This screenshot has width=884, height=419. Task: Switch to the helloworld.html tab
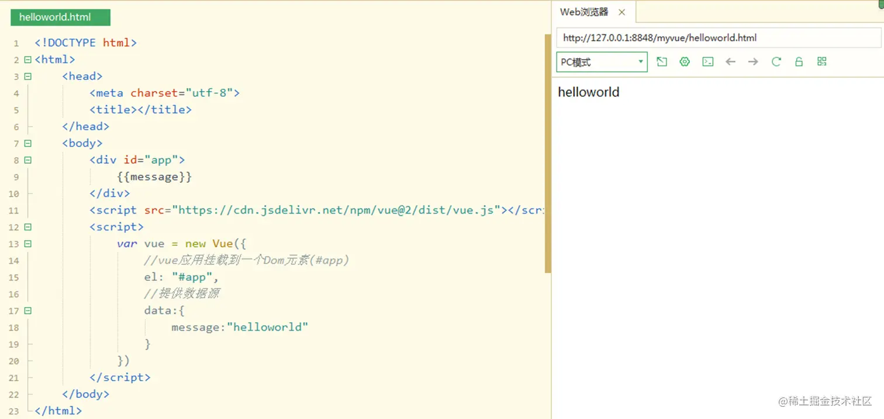point(60,17)
